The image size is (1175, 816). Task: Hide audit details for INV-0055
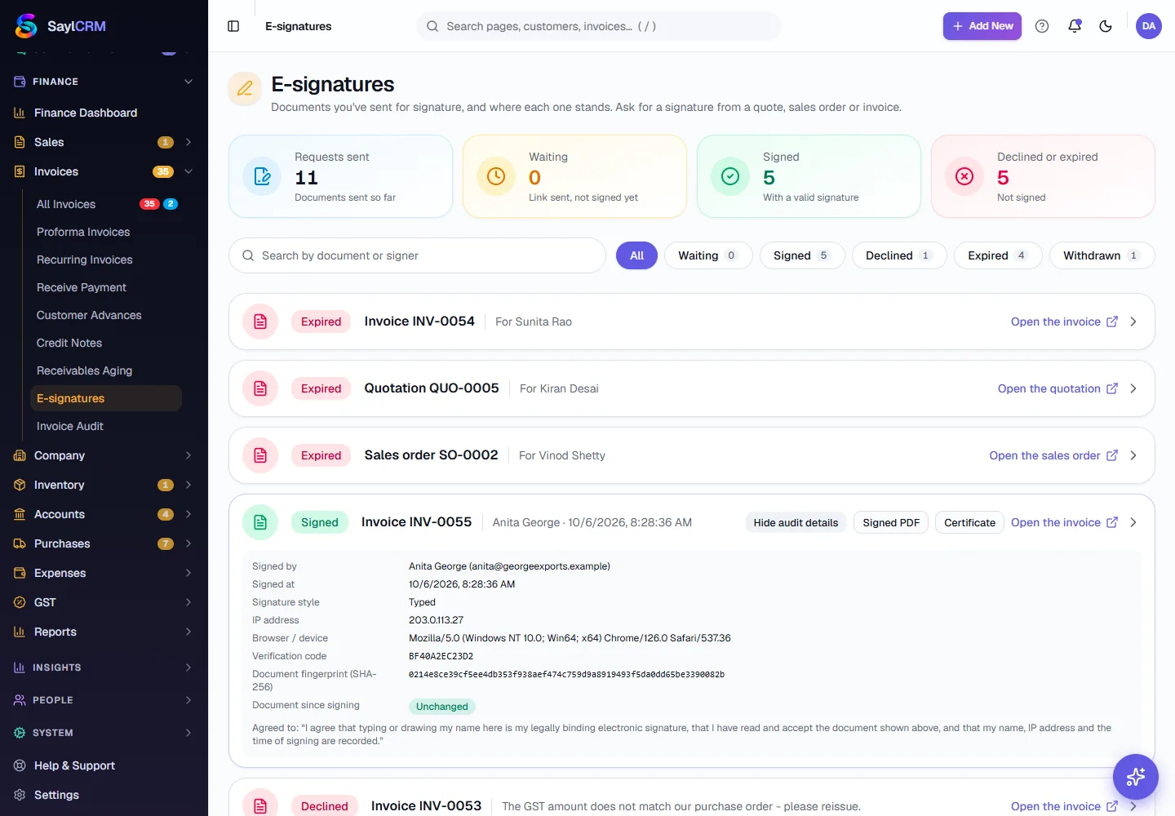pyautogui.click(x=796, y=522)
